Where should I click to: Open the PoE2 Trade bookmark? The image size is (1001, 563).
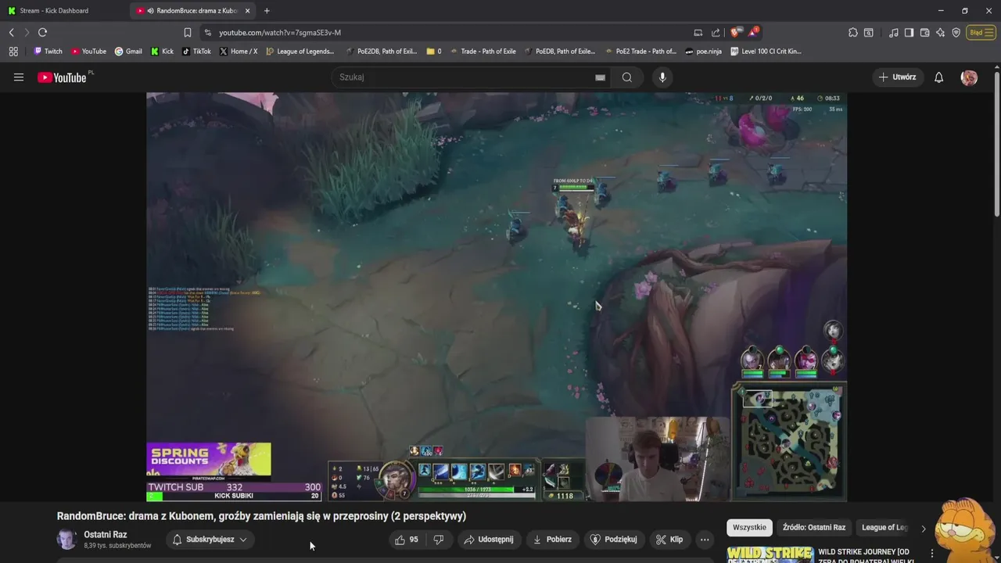click(x=640, y=51)
